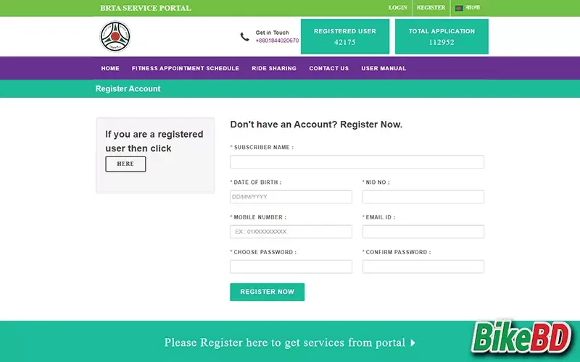Focus the Subscriber Name field

(x=357, y=162)
